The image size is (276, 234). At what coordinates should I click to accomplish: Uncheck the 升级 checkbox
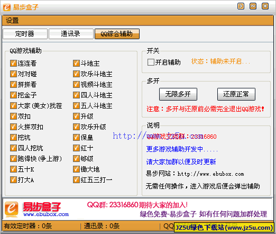coord(76,116)
